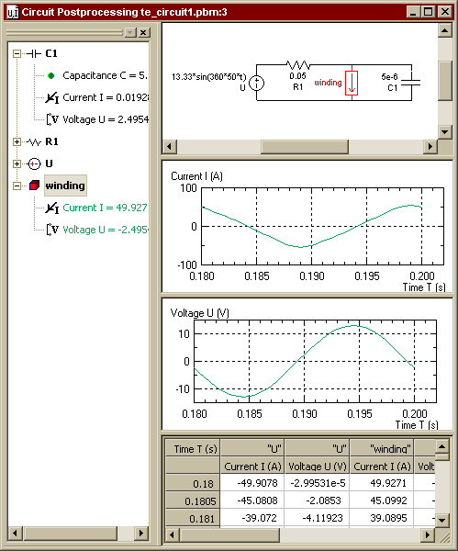
Task: Click the red cube icon beside winding
Action: pyautogui.click(x=35, y=186)
